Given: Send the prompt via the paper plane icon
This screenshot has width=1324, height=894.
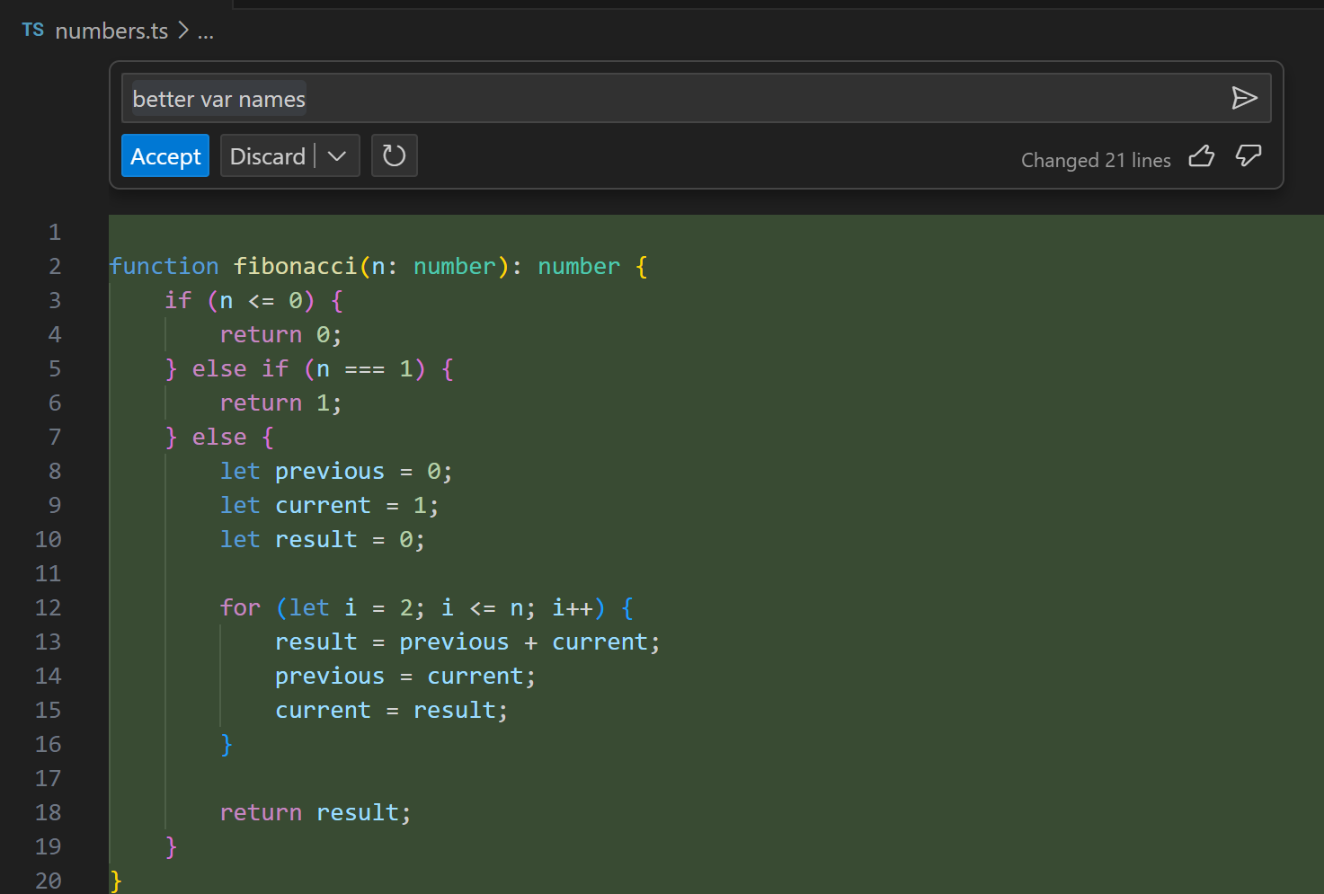Looking at the screenshot, I should 1246,98.
